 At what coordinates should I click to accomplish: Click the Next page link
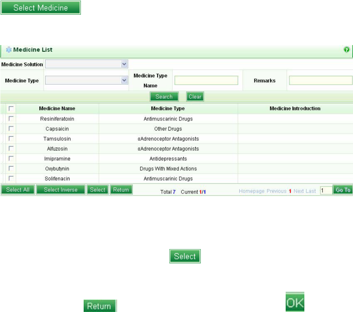pos(299,191)
